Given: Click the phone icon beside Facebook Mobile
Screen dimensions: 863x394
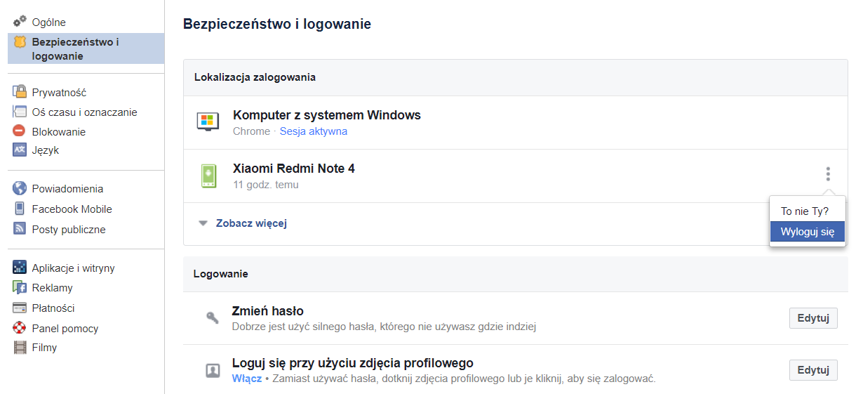Looking at the screenshot, I should [20, 209].
